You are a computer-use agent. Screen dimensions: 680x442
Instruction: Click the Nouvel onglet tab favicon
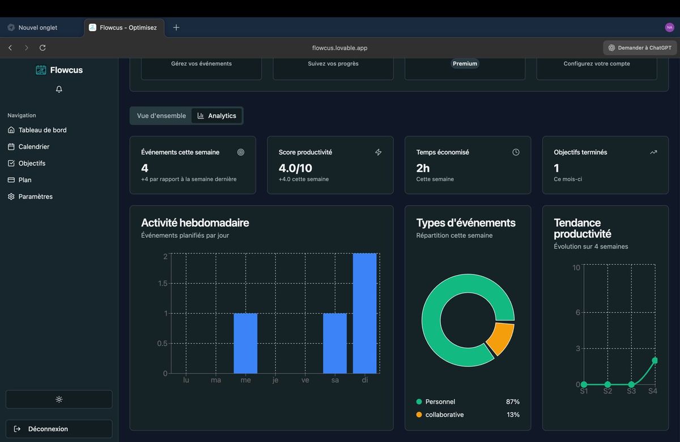[11, 27]
